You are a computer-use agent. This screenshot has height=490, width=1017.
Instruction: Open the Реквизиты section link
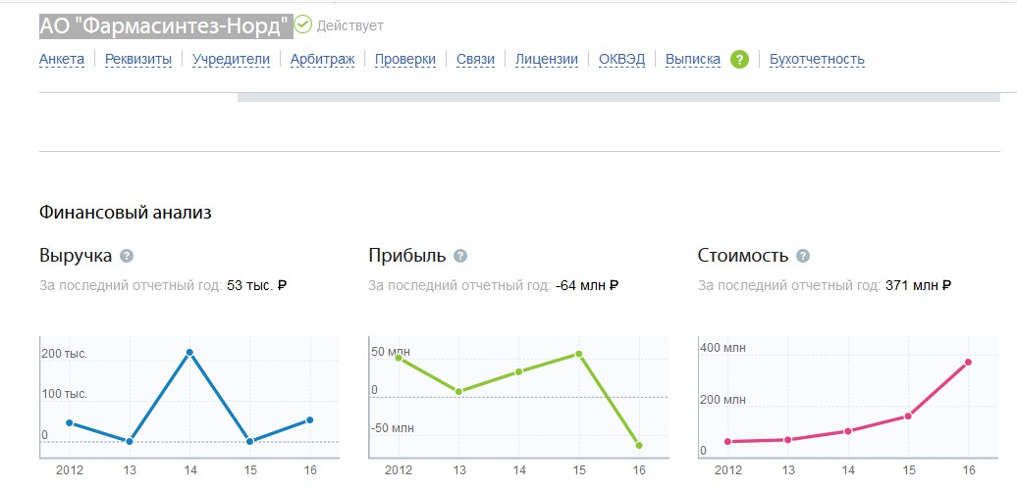point(138,60)
